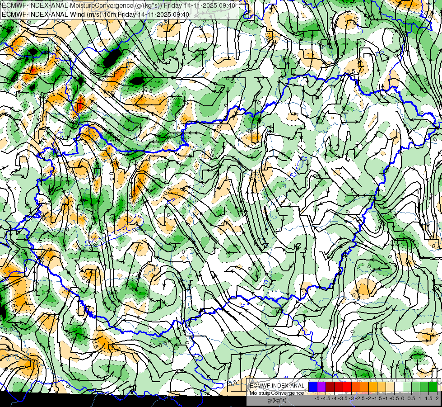Screen dimensions: 442x407
Task: Click the -1 value on the legend scale
Action: [386, 398]
